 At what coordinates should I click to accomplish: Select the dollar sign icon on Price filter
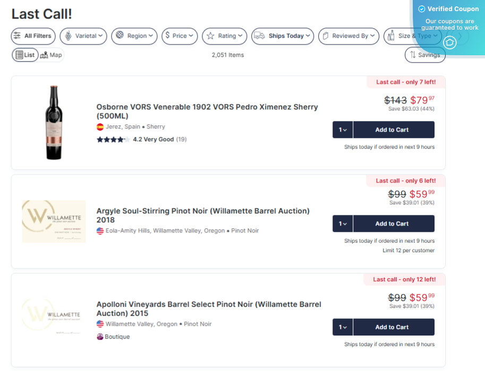[x=169, y=36]
